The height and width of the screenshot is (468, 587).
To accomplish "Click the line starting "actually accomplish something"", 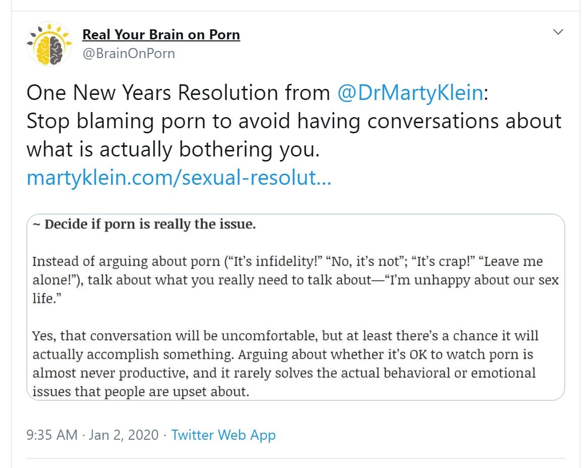I will tap(283, 354).
